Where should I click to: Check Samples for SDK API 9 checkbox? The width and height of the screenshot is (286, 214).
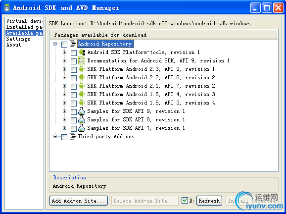[x=74, y=111]
